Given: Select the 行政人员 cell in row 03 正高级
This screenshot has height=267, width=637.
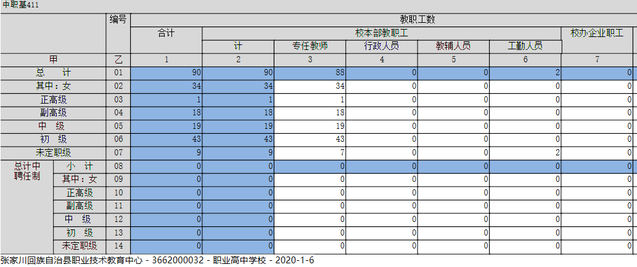Looking at the screenshot, I should [x=381, y=99].
